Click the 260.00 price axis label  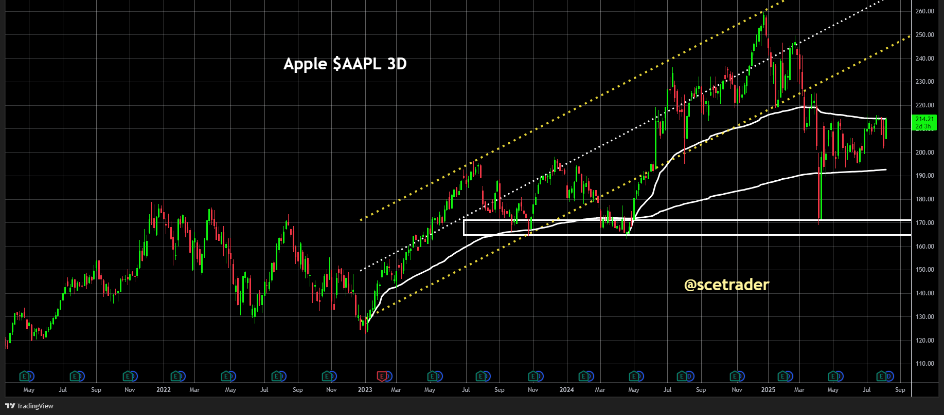(x=925, y=11)
